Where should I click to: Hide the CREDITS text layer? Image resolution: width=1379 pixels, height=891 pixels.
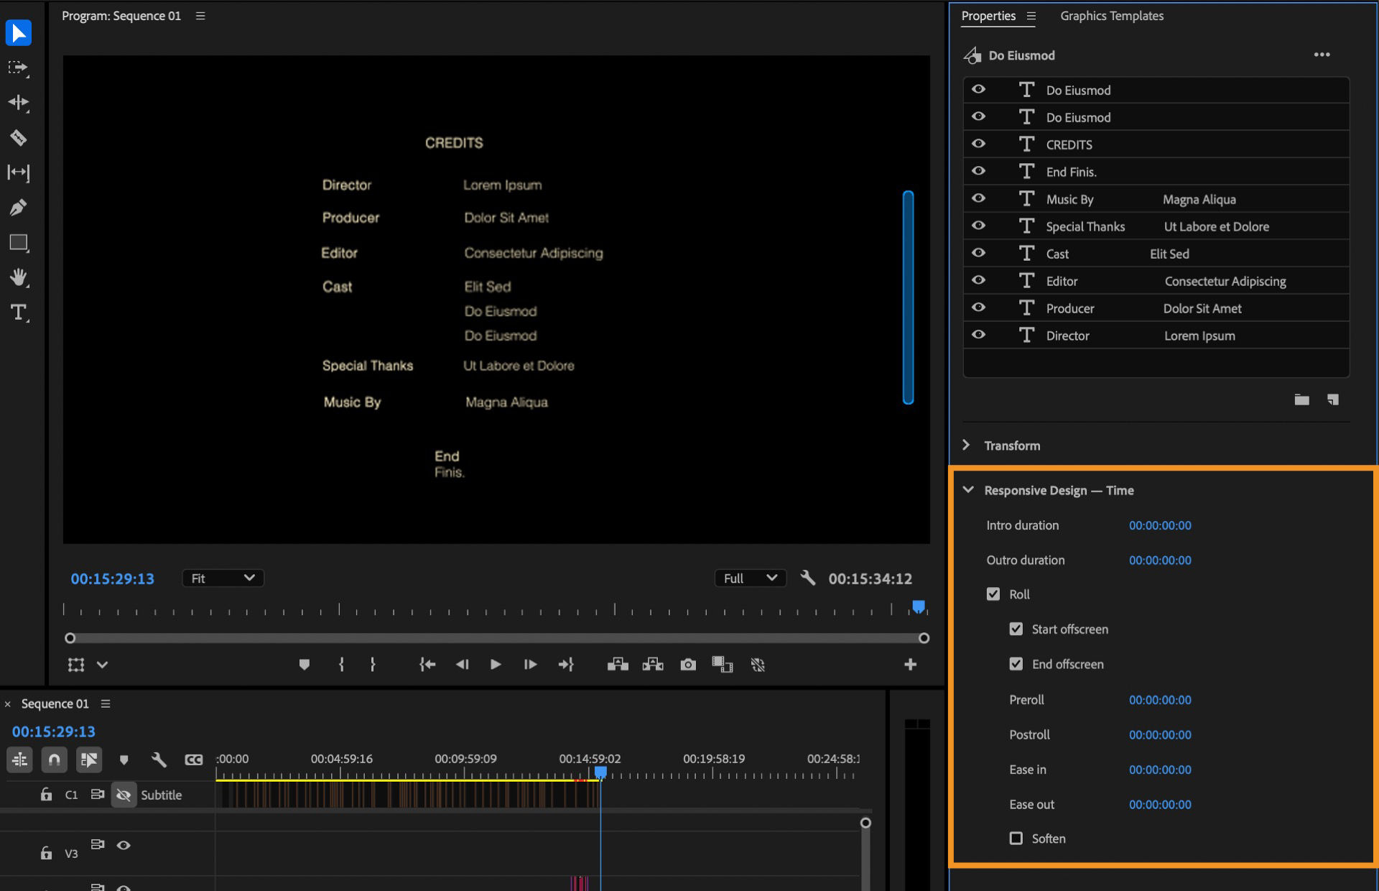click(978, 143)
